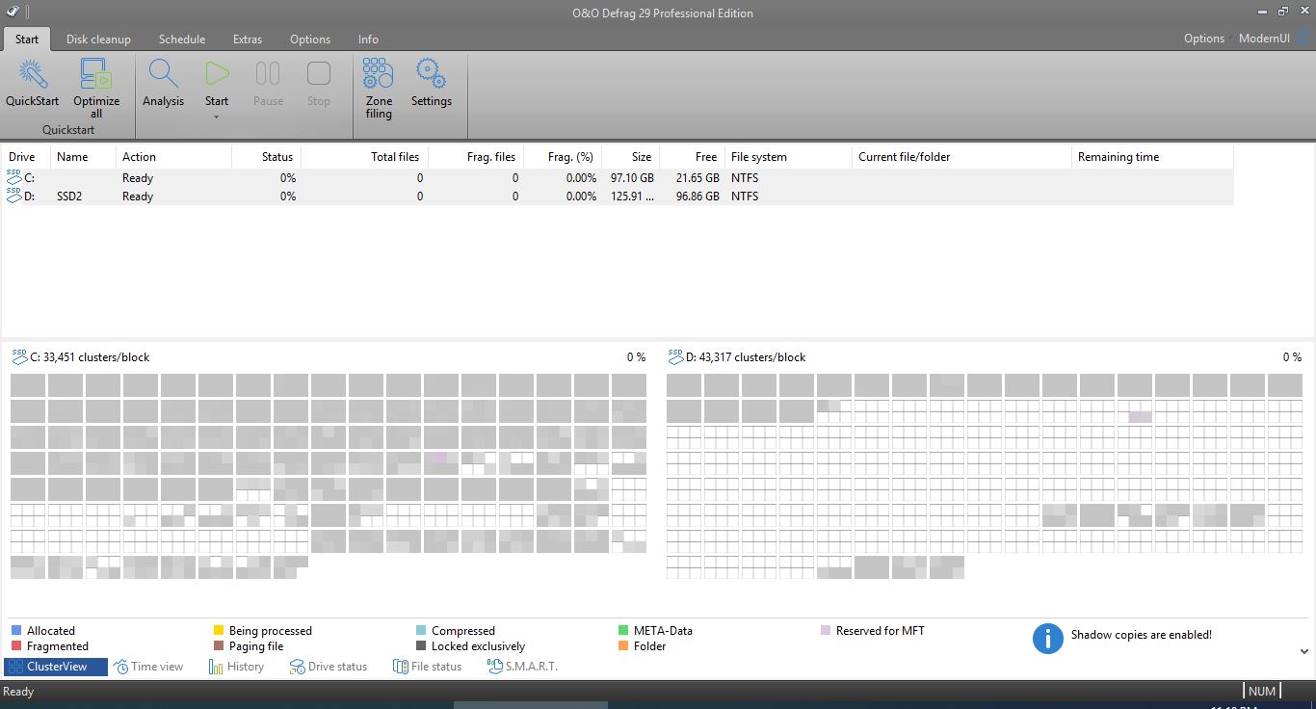The width and height of the screenshot is (1316, 709).
Task: Click the Reserved for MFT swatch
Action: coord(826,631)
